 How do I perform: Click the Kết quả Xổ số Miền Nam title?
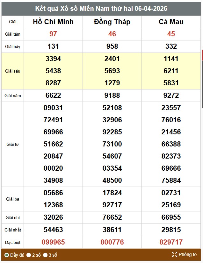click(101, 8)
